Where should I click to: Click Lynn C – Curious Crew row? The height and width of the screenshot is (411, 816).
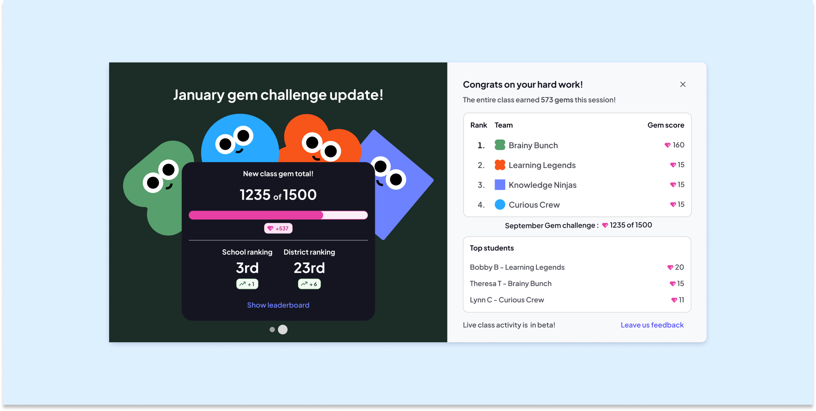(x=577, y=300)
